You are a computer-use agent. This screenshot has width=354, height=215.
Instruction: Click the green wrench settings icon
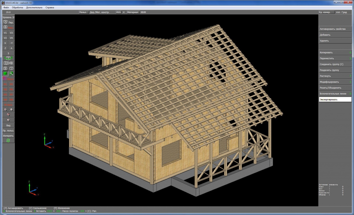pos(11,74)
